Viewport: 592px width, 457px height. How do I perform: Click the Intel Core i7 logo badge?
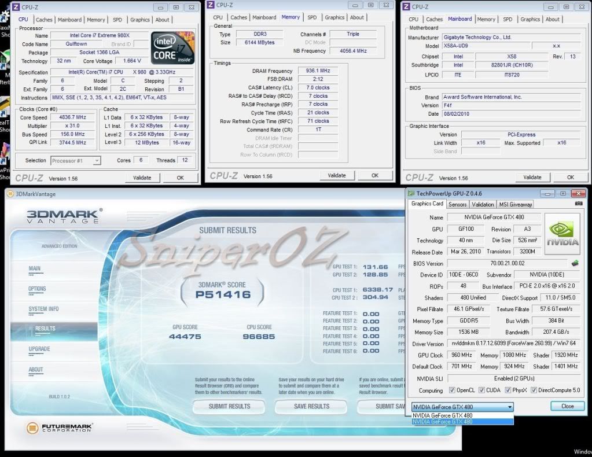tap(172, 48)
